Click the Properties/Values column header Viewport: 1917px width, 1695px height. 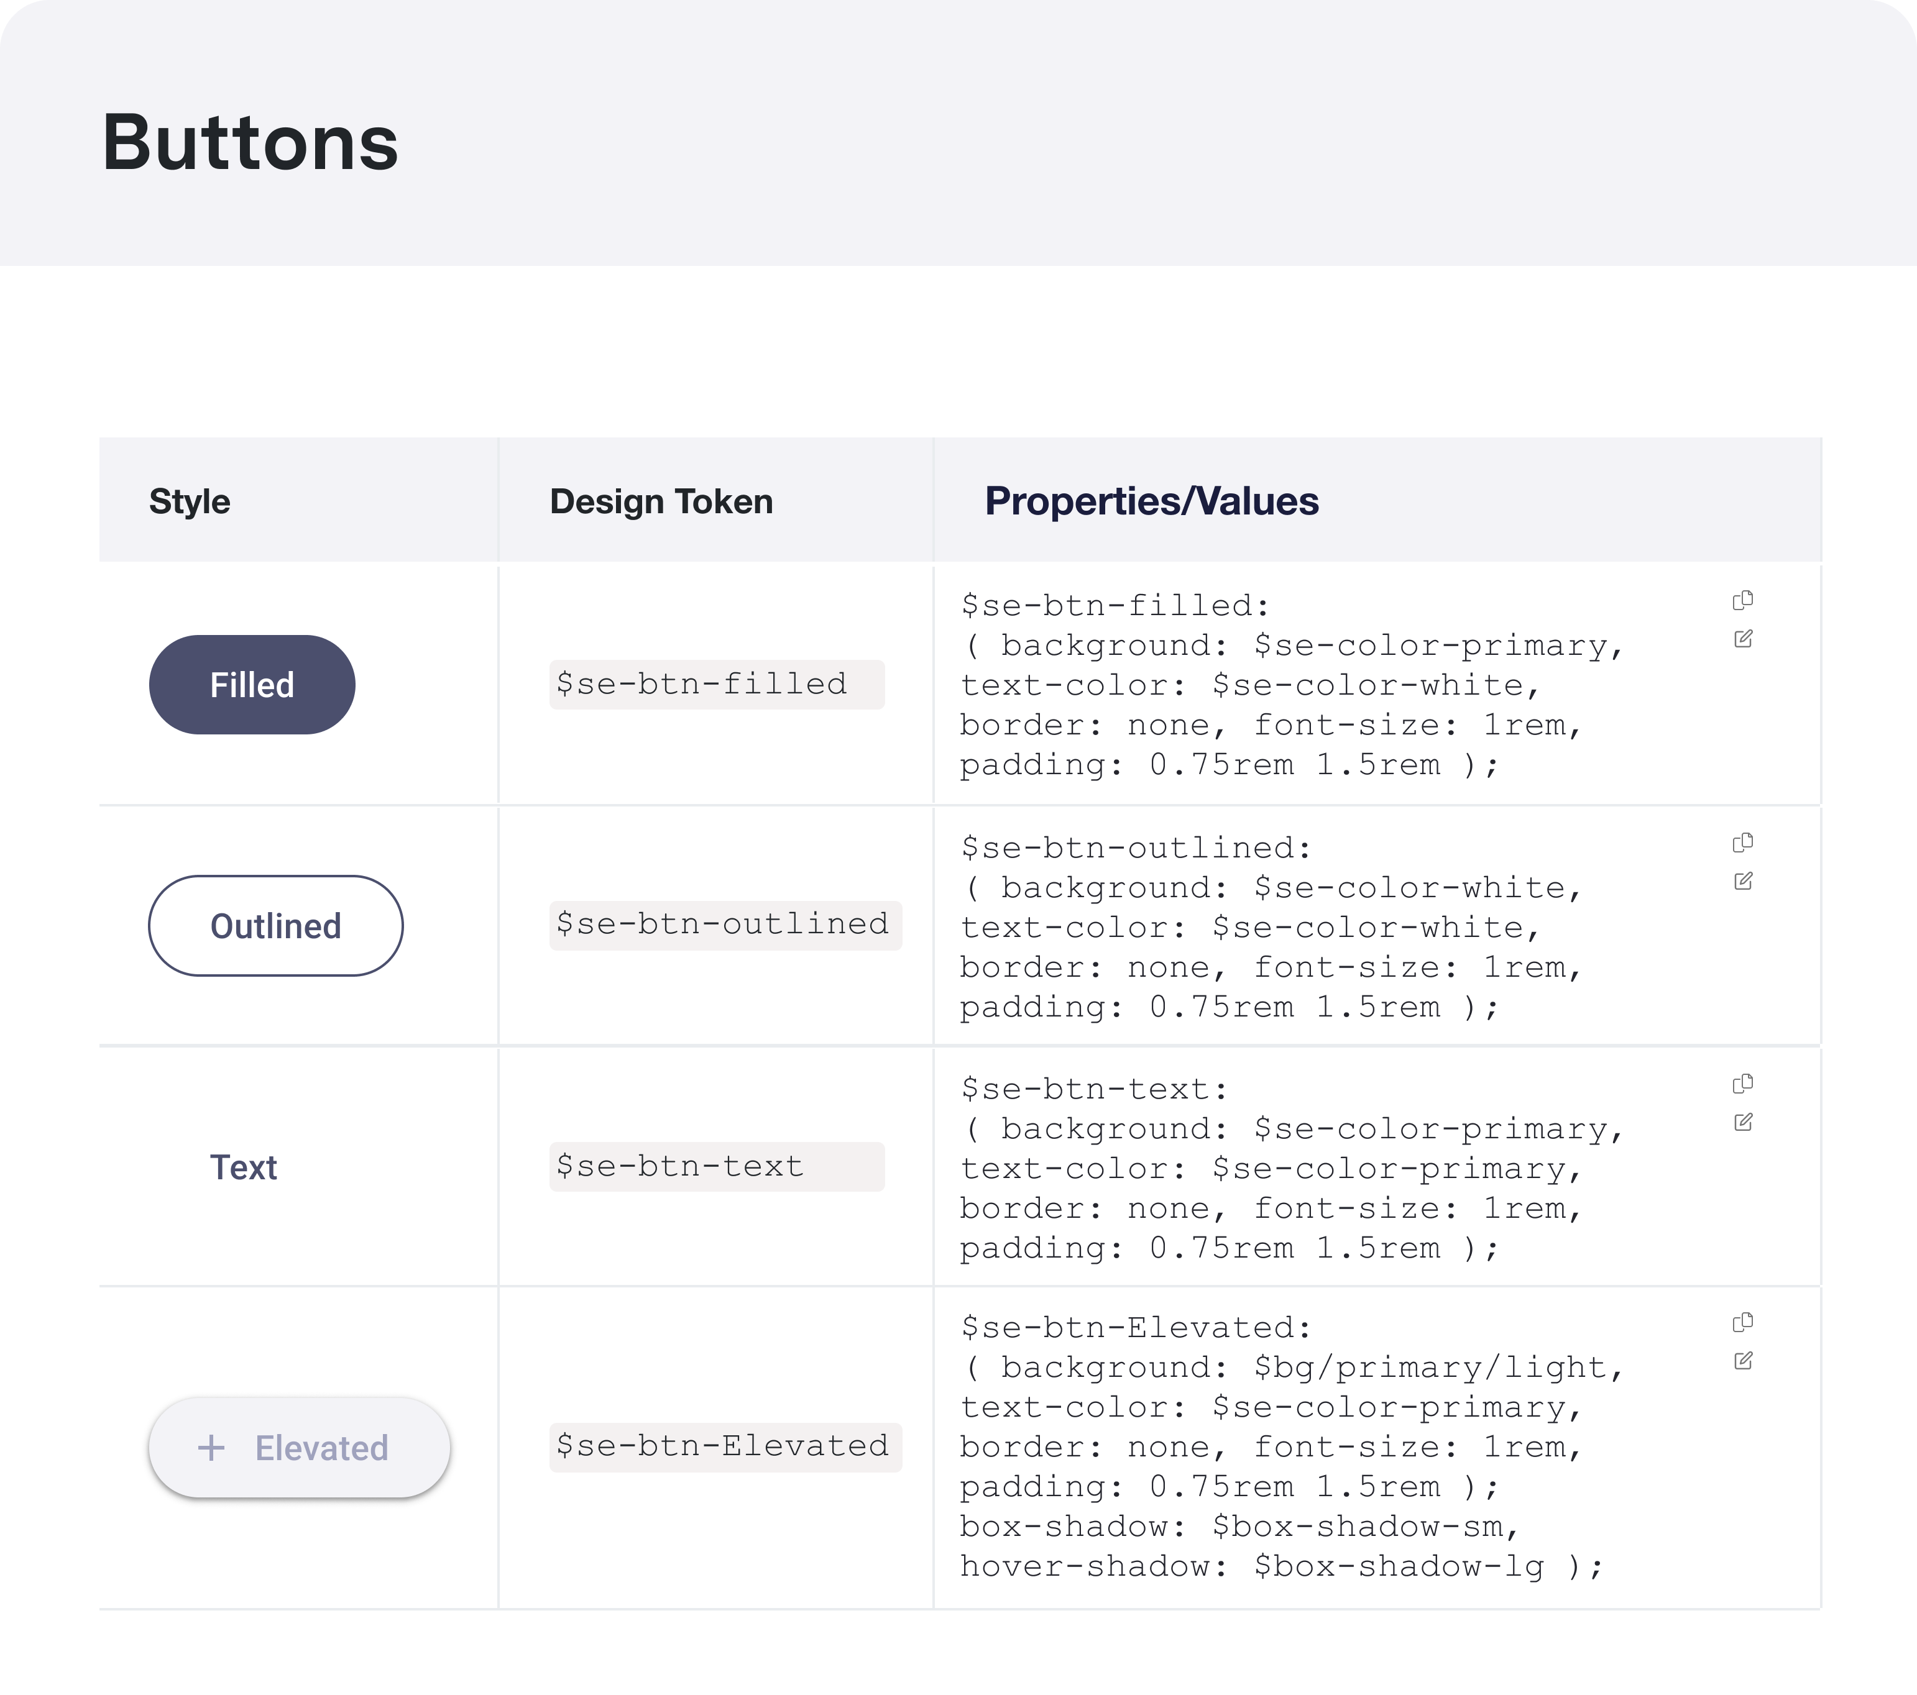[1151, 501]
